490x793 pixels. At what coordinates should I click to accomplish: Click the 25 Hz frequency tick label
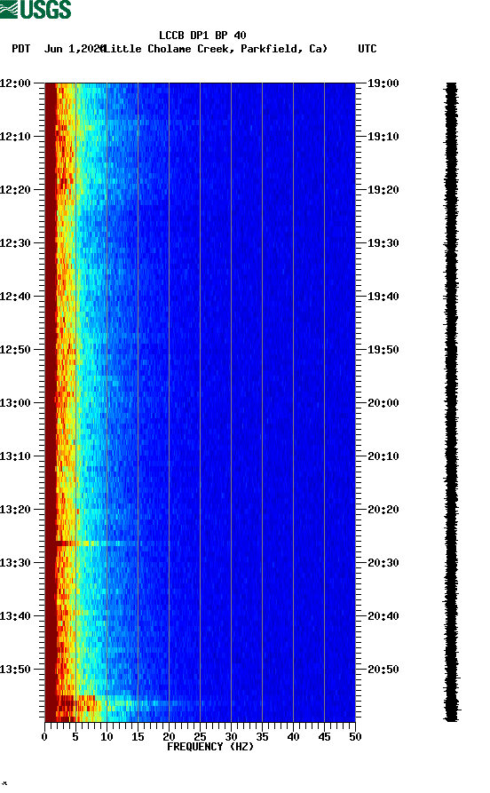200,737
